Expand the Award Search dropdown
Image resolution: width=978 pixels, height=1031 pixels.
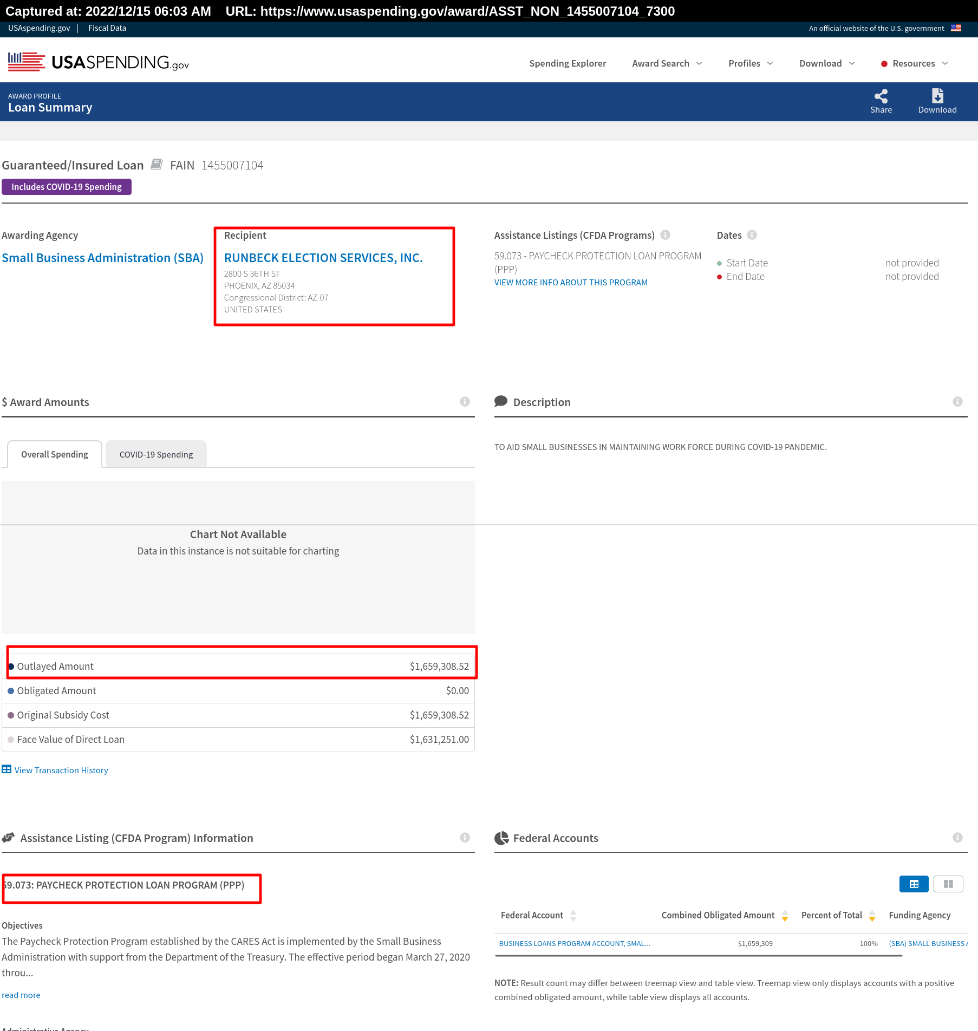(x=667, y=63)
